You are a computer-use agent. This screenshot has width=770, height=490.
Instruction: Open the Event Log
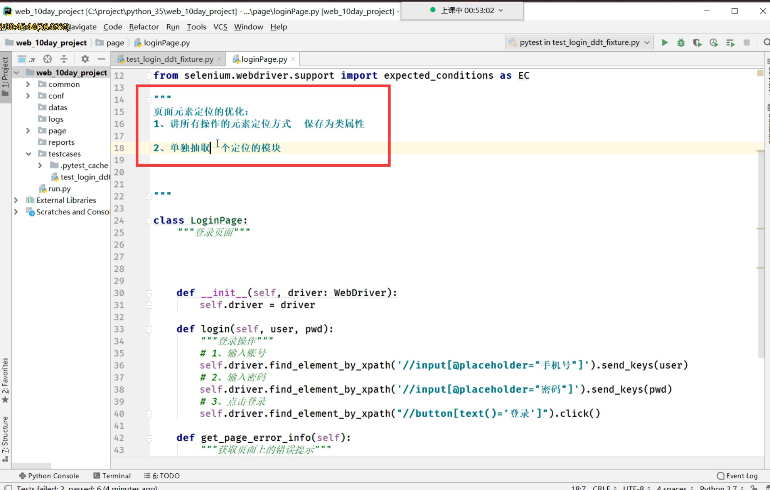click(737, 476)
